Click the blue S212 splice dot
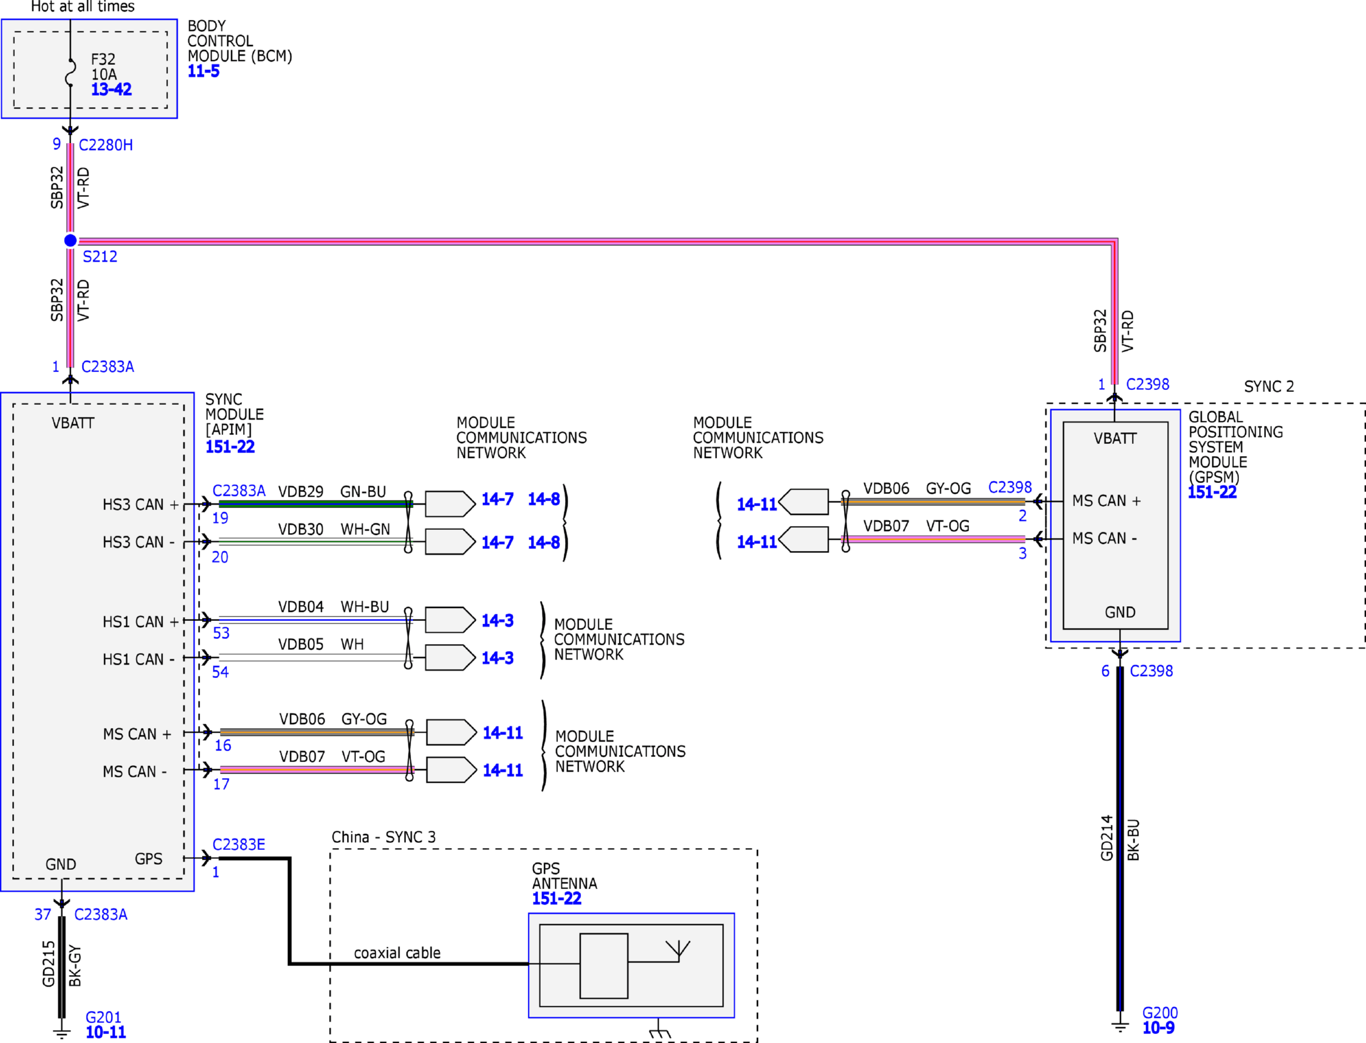 [x=71, y=241]
